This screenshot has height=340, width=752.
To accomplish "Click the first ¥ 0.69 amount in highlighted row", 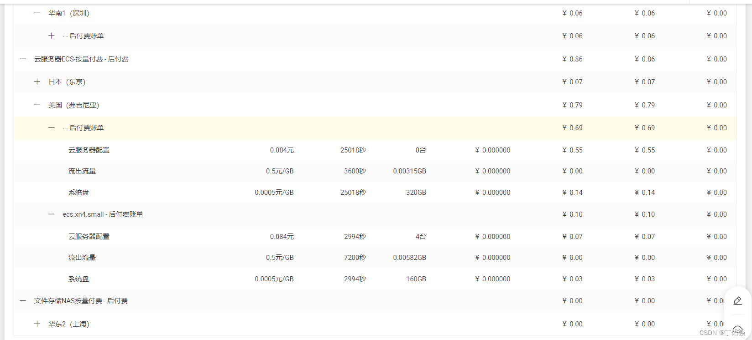I will [x=572, y=128].
